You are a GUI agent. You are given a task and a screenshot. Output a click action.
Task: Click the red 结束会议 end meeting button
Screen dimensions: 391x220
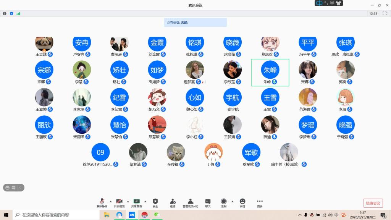coord(373,203)
